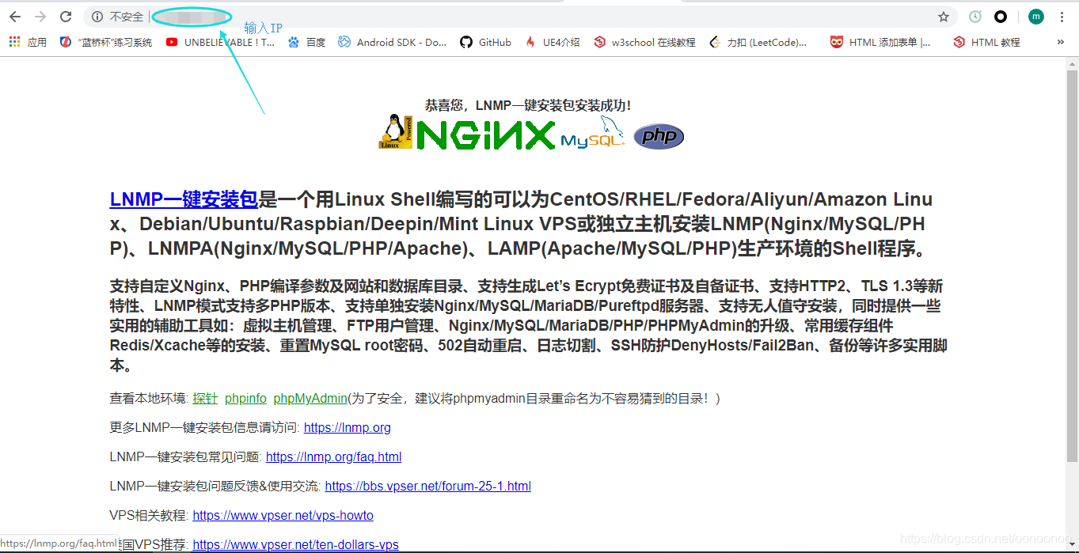
Task: Visit the https://lnmp.org link
Action: point(348,428)
